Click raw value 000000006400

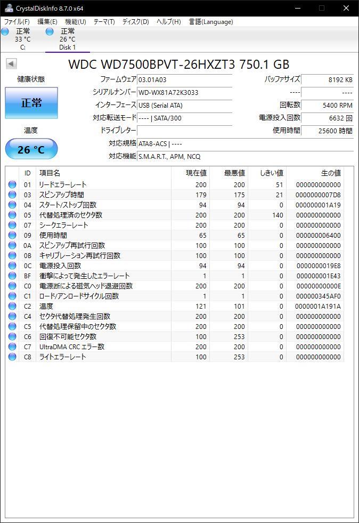click(318, 235)
